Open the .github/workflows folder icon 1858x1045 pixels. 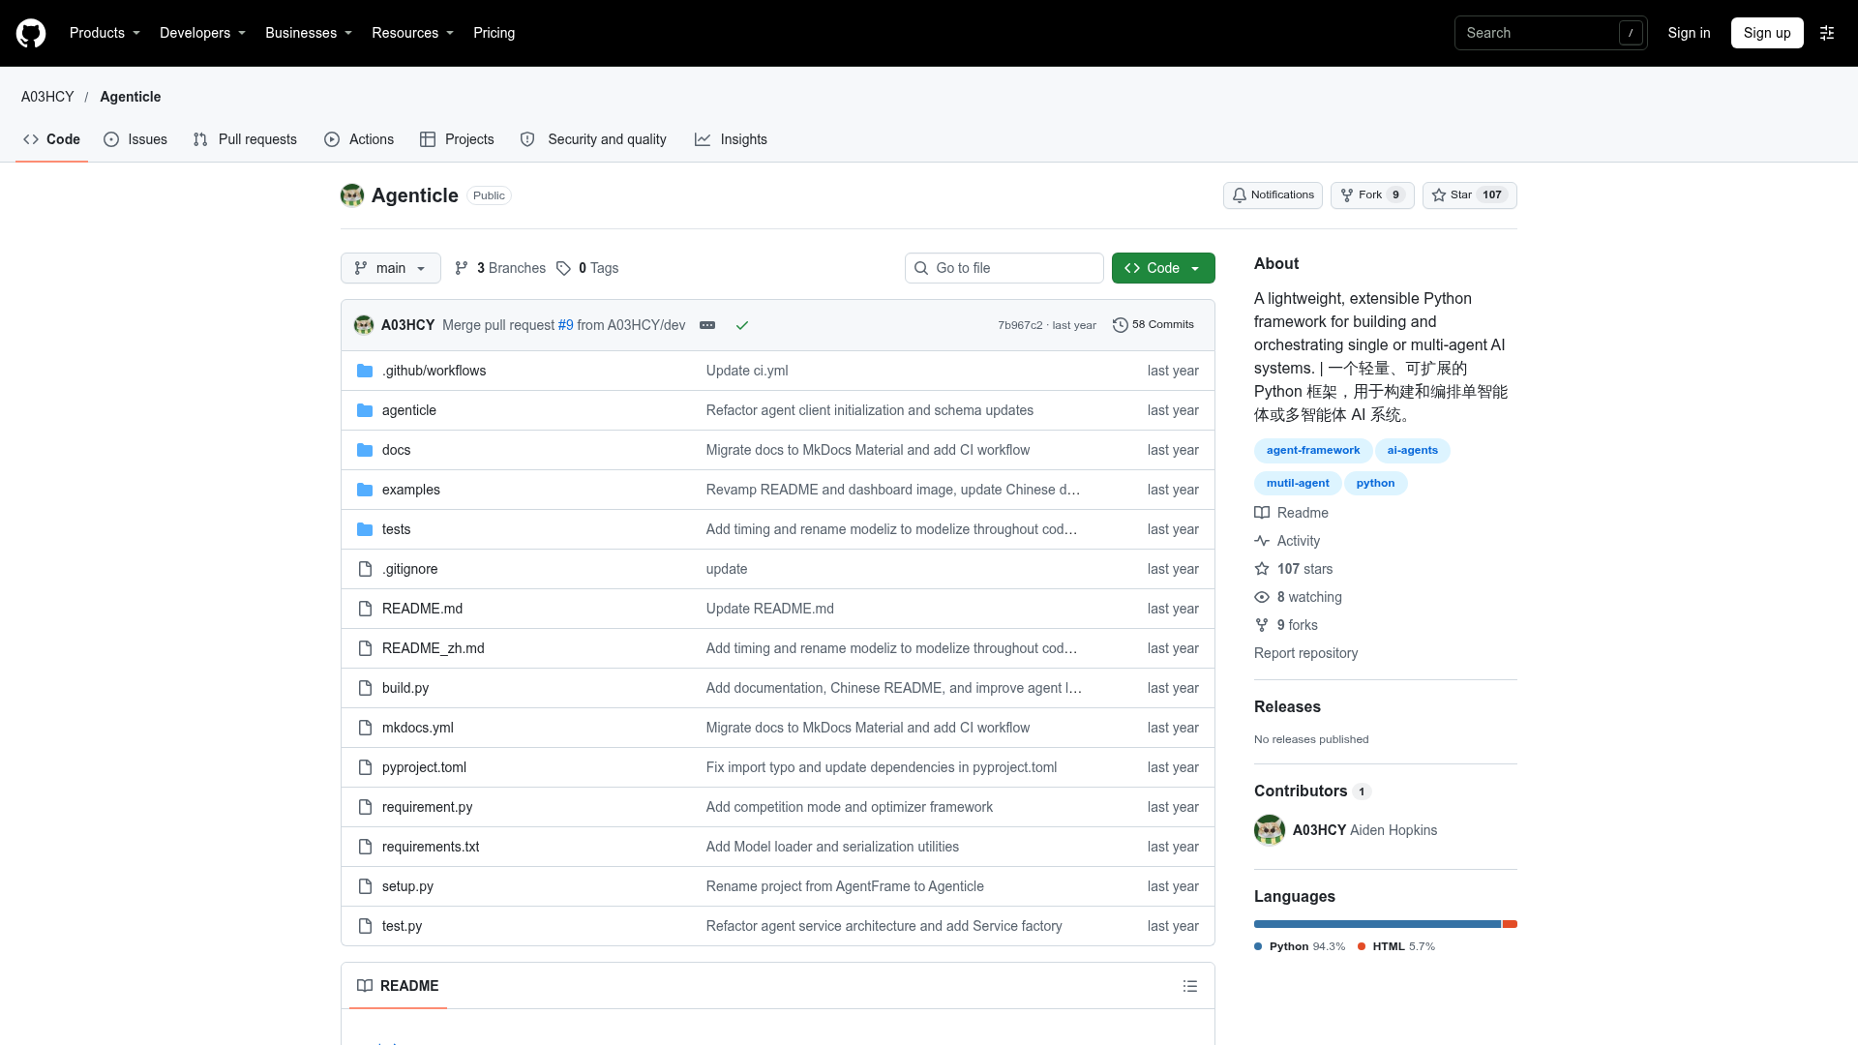tap(365, 371)
